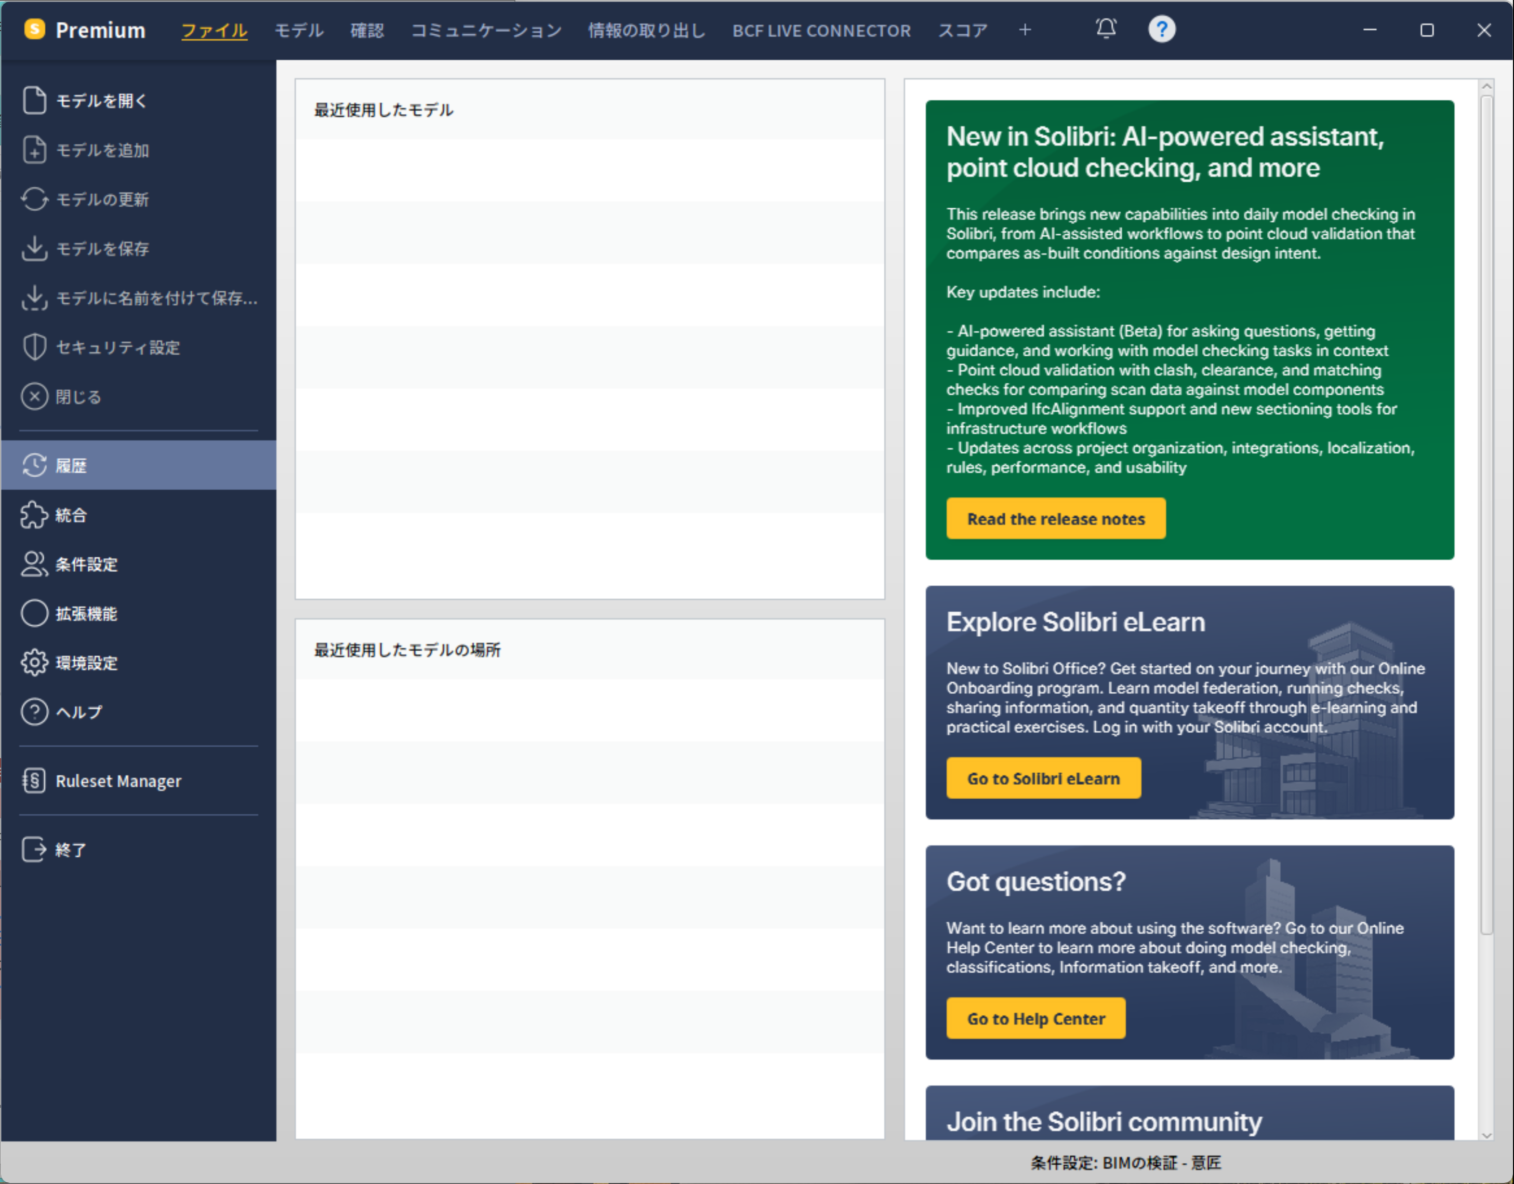Open 条件設定 menu label
Viewport: 1514px width, 1184px height.
pos(87,563)
